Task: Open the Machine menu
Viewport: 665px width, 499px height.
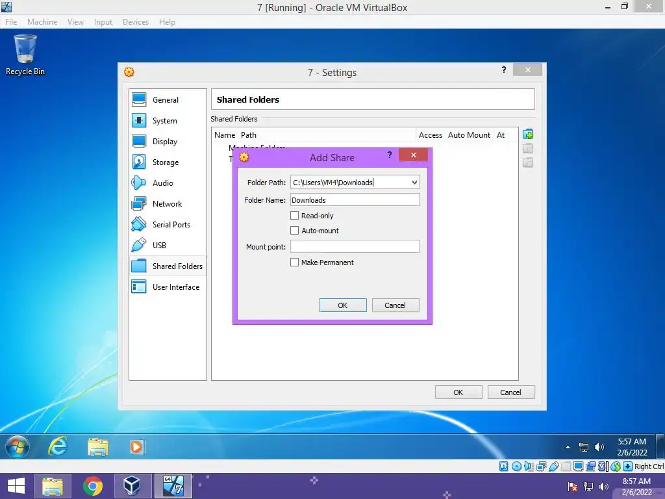Action: point(42,21)
